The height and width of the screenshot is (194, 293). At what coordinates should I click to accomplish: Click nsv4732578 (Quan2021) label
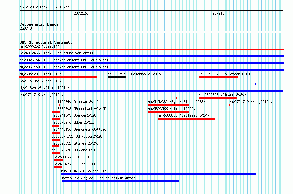(x=74, y=164)
